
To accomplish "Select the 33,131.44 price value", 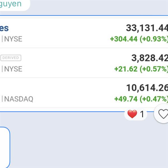I will click(x=146, y=28).
